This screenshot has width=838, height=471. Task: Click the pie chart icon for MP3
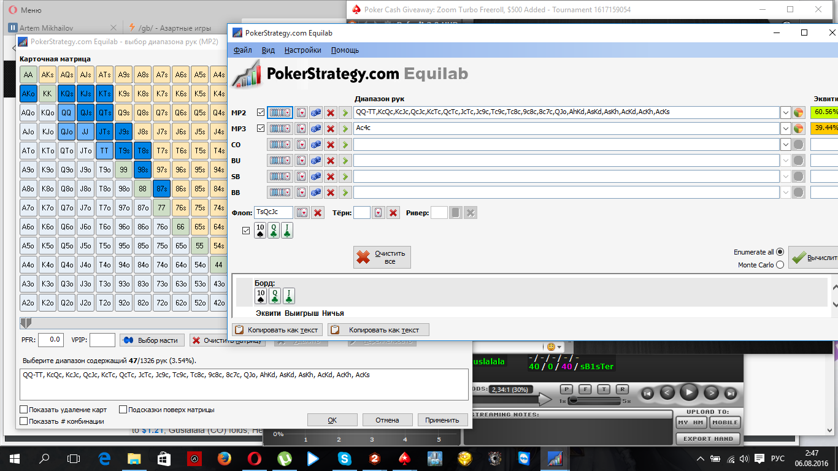tap(798, 129)
